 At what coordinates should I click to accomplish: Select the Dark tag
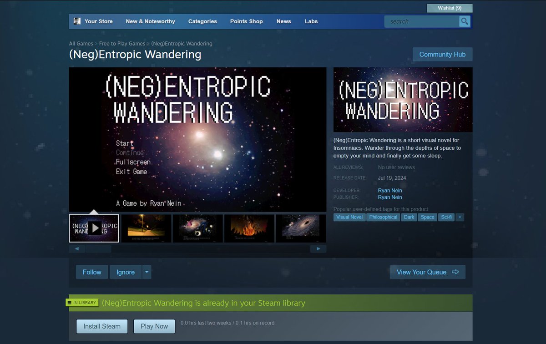pyautogui.click(x=409, y=217)
